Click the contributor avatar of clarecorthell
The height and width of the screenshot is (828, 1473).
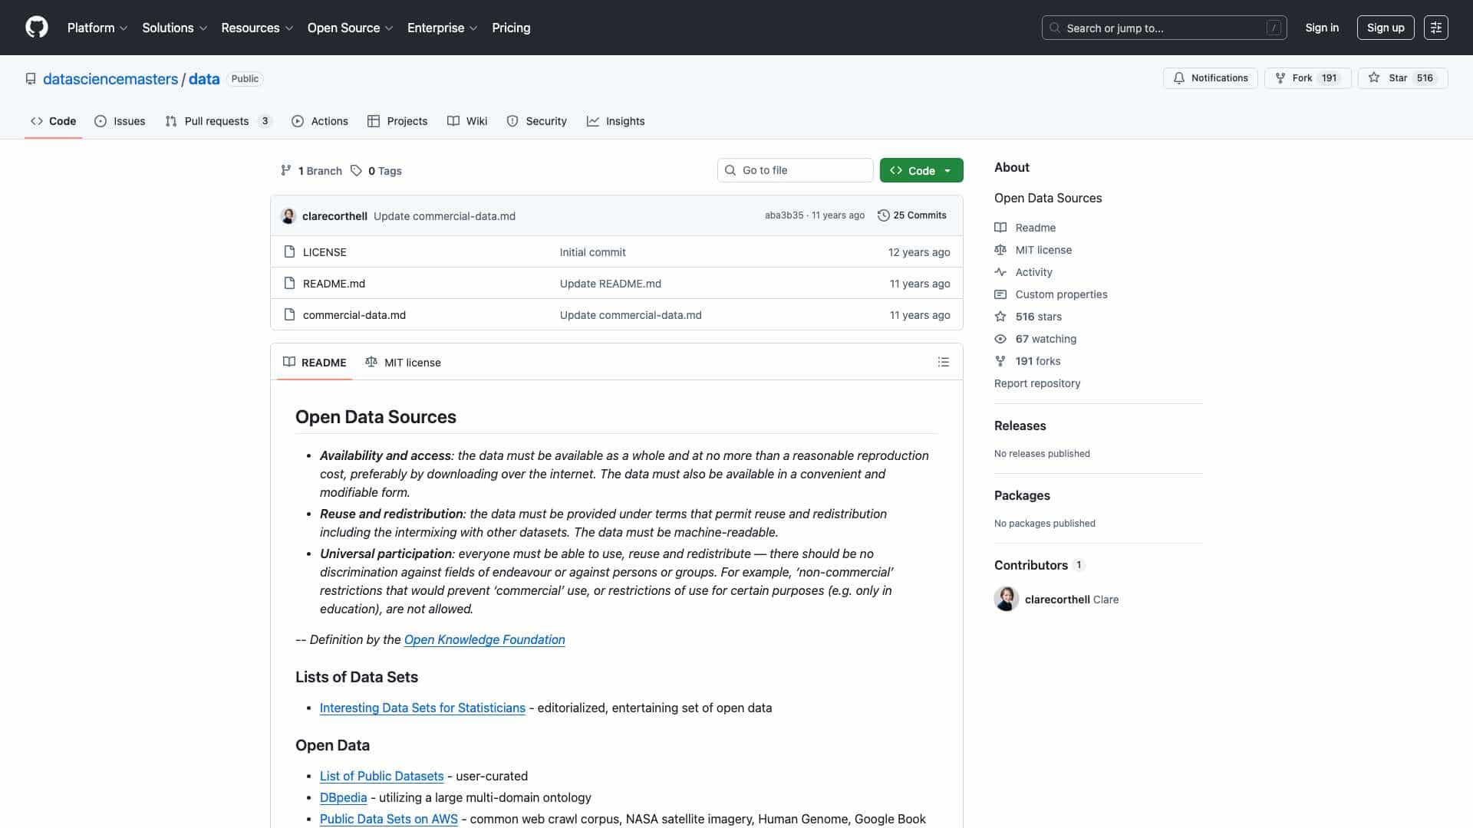[x=1007, y=599]
